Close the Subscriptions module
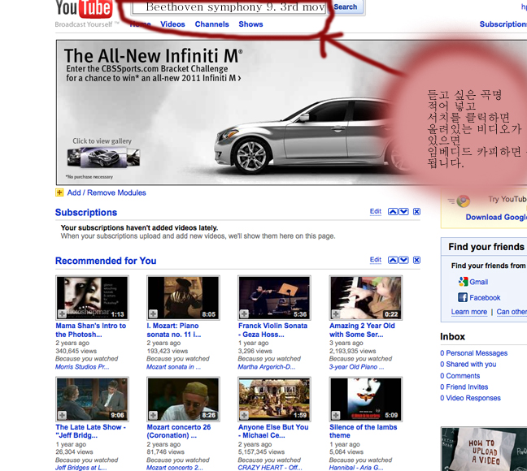 point(416,211)
